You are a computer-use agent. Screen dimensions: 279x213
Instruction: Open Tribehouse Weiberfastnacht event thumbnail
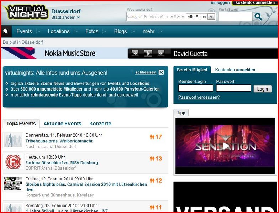click(x=13, y=140)
